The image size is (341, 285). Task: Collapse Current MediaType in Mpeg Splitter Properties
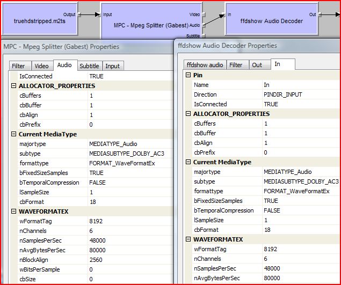[x=14, y=134]
